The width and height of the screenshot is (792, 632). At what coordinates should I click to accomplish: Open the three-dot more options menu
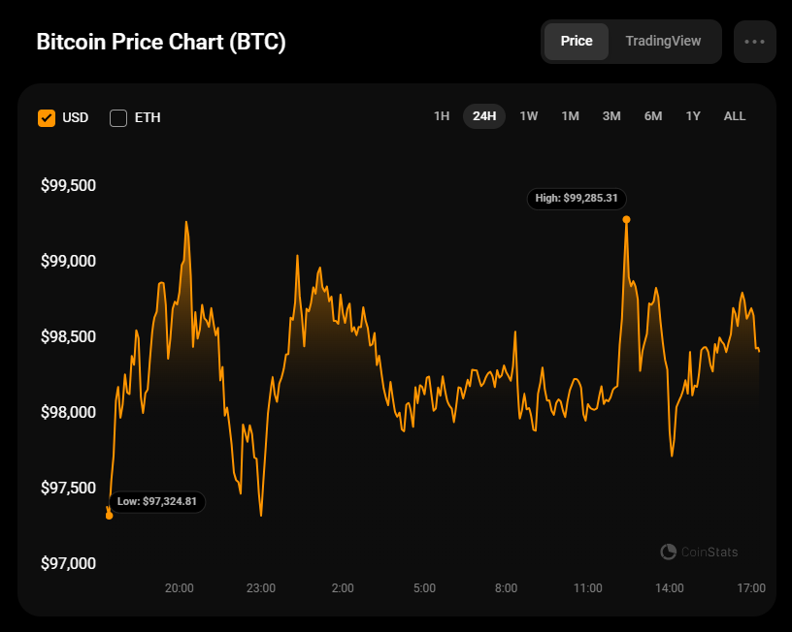coord(754,42)
